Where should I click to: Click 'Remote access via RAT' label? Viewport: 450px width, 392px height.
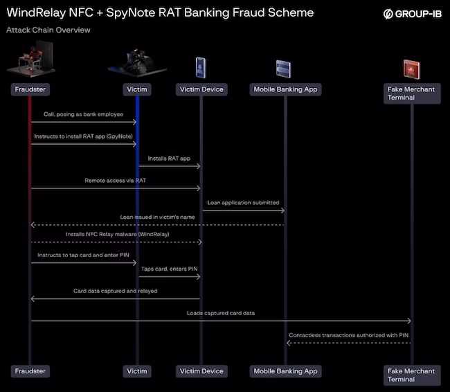pos(116,181)
